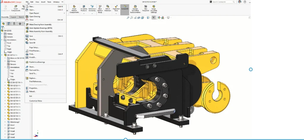Image resolution: width=304 pixels, height=140 pixels.
Task: Open the Edit menu
Action: click(32, 2)
